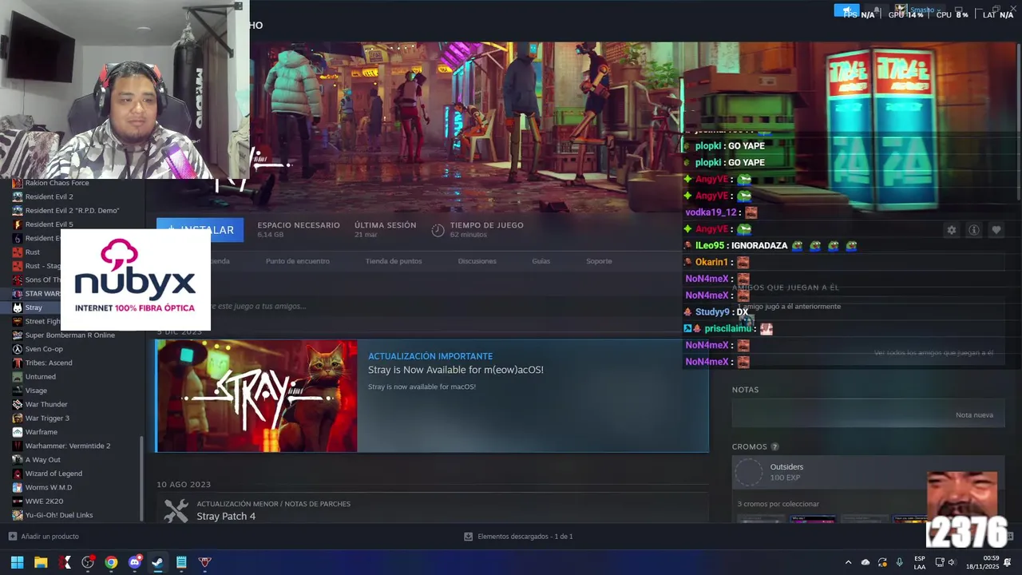Select Yu-Gi-Oh! Duel Links
Image resolution: width=1022 pixels, height=575 pixels.
point(59,515)
